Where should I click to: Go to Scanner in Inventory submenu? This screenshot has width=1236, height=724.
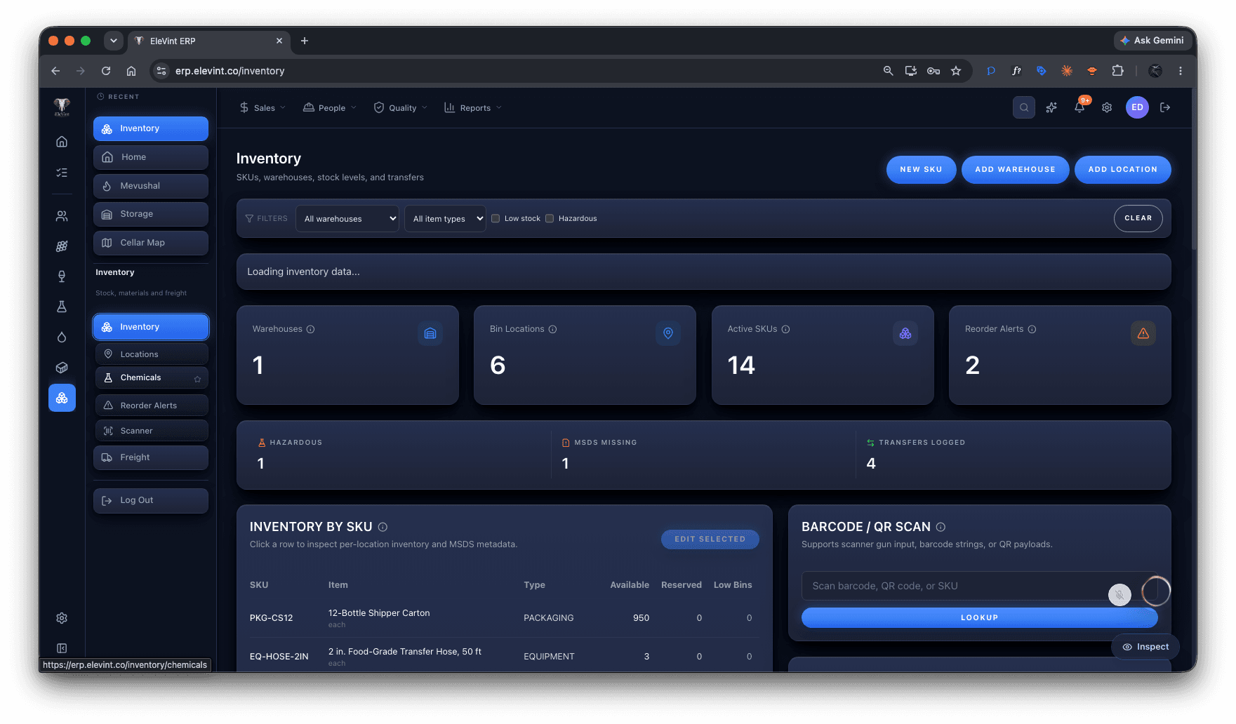coord(152,431)
